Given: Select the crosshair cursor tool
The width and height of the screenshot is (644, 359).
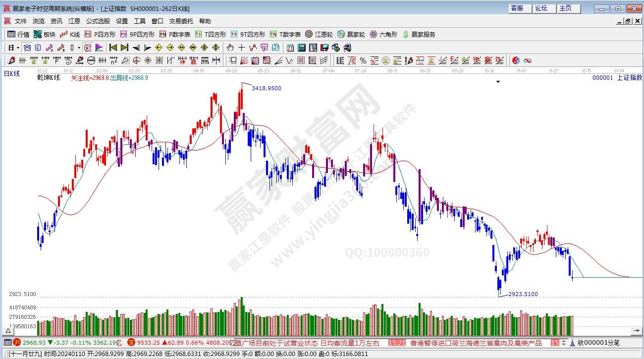Looking at the screenshot, I should point(241,48).
